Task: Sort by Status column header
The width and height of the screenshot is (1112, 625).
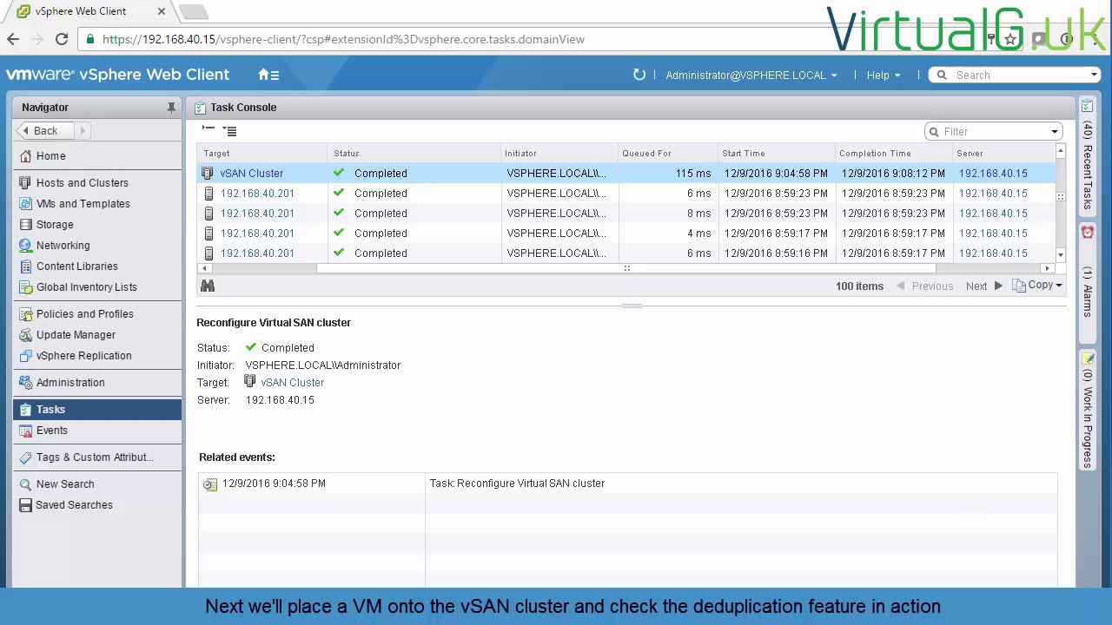Action: click(x=414, y=154)
